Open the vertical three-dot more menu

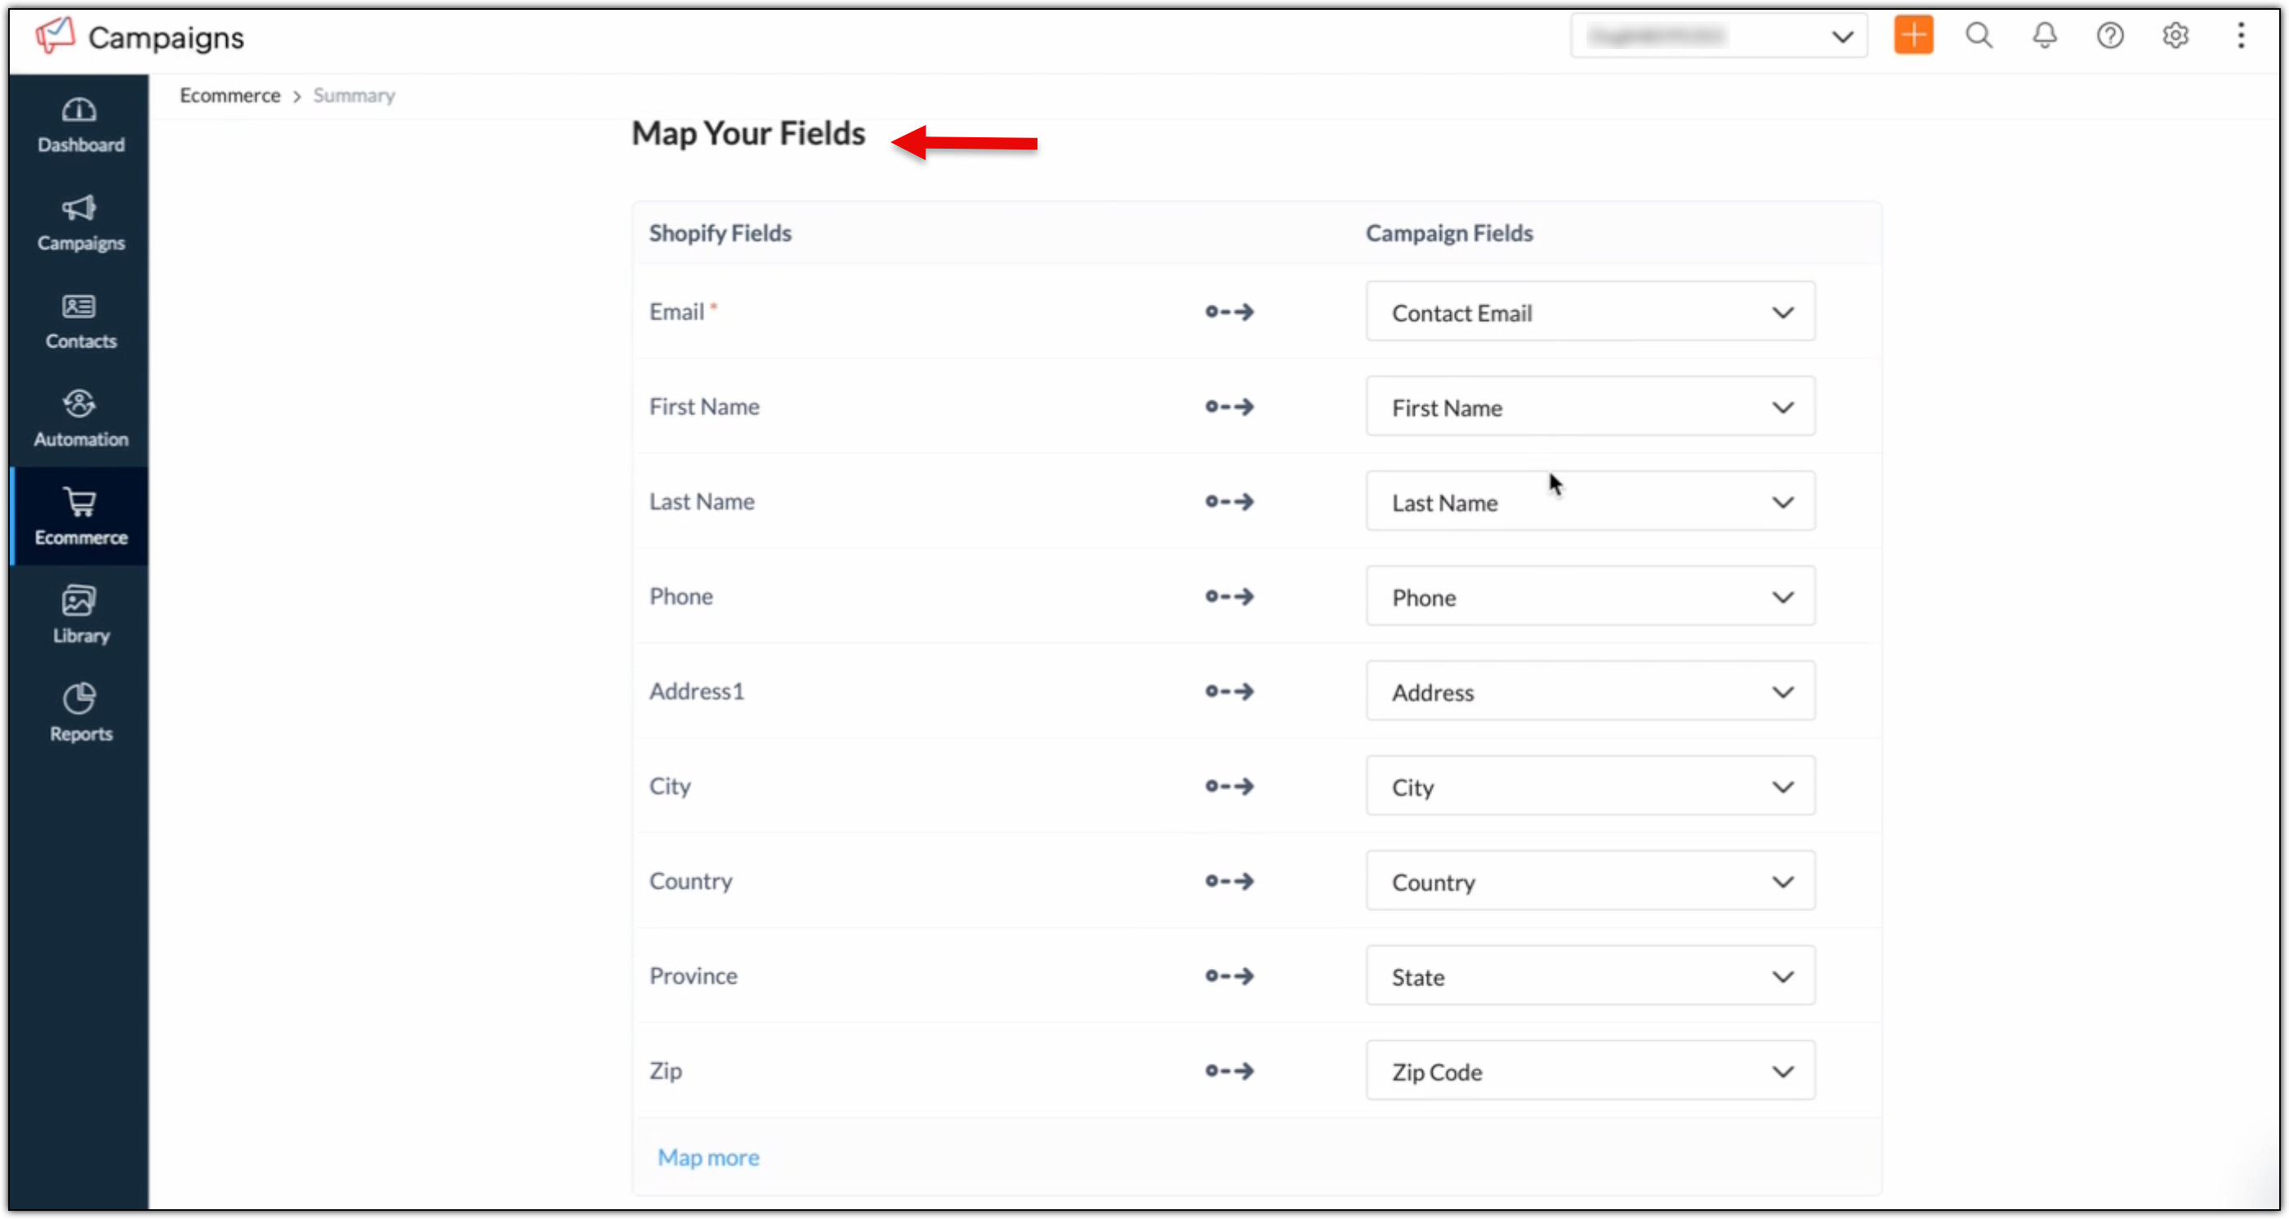(x=2241, y=35)
